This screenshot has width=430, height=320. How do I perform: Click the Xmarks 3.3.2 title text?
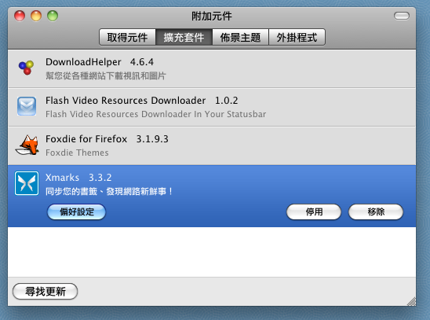coord(78,178)
